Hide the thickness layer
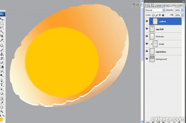Screen dimensions: 186x123 pyautogui.click(x=147, y=36)
